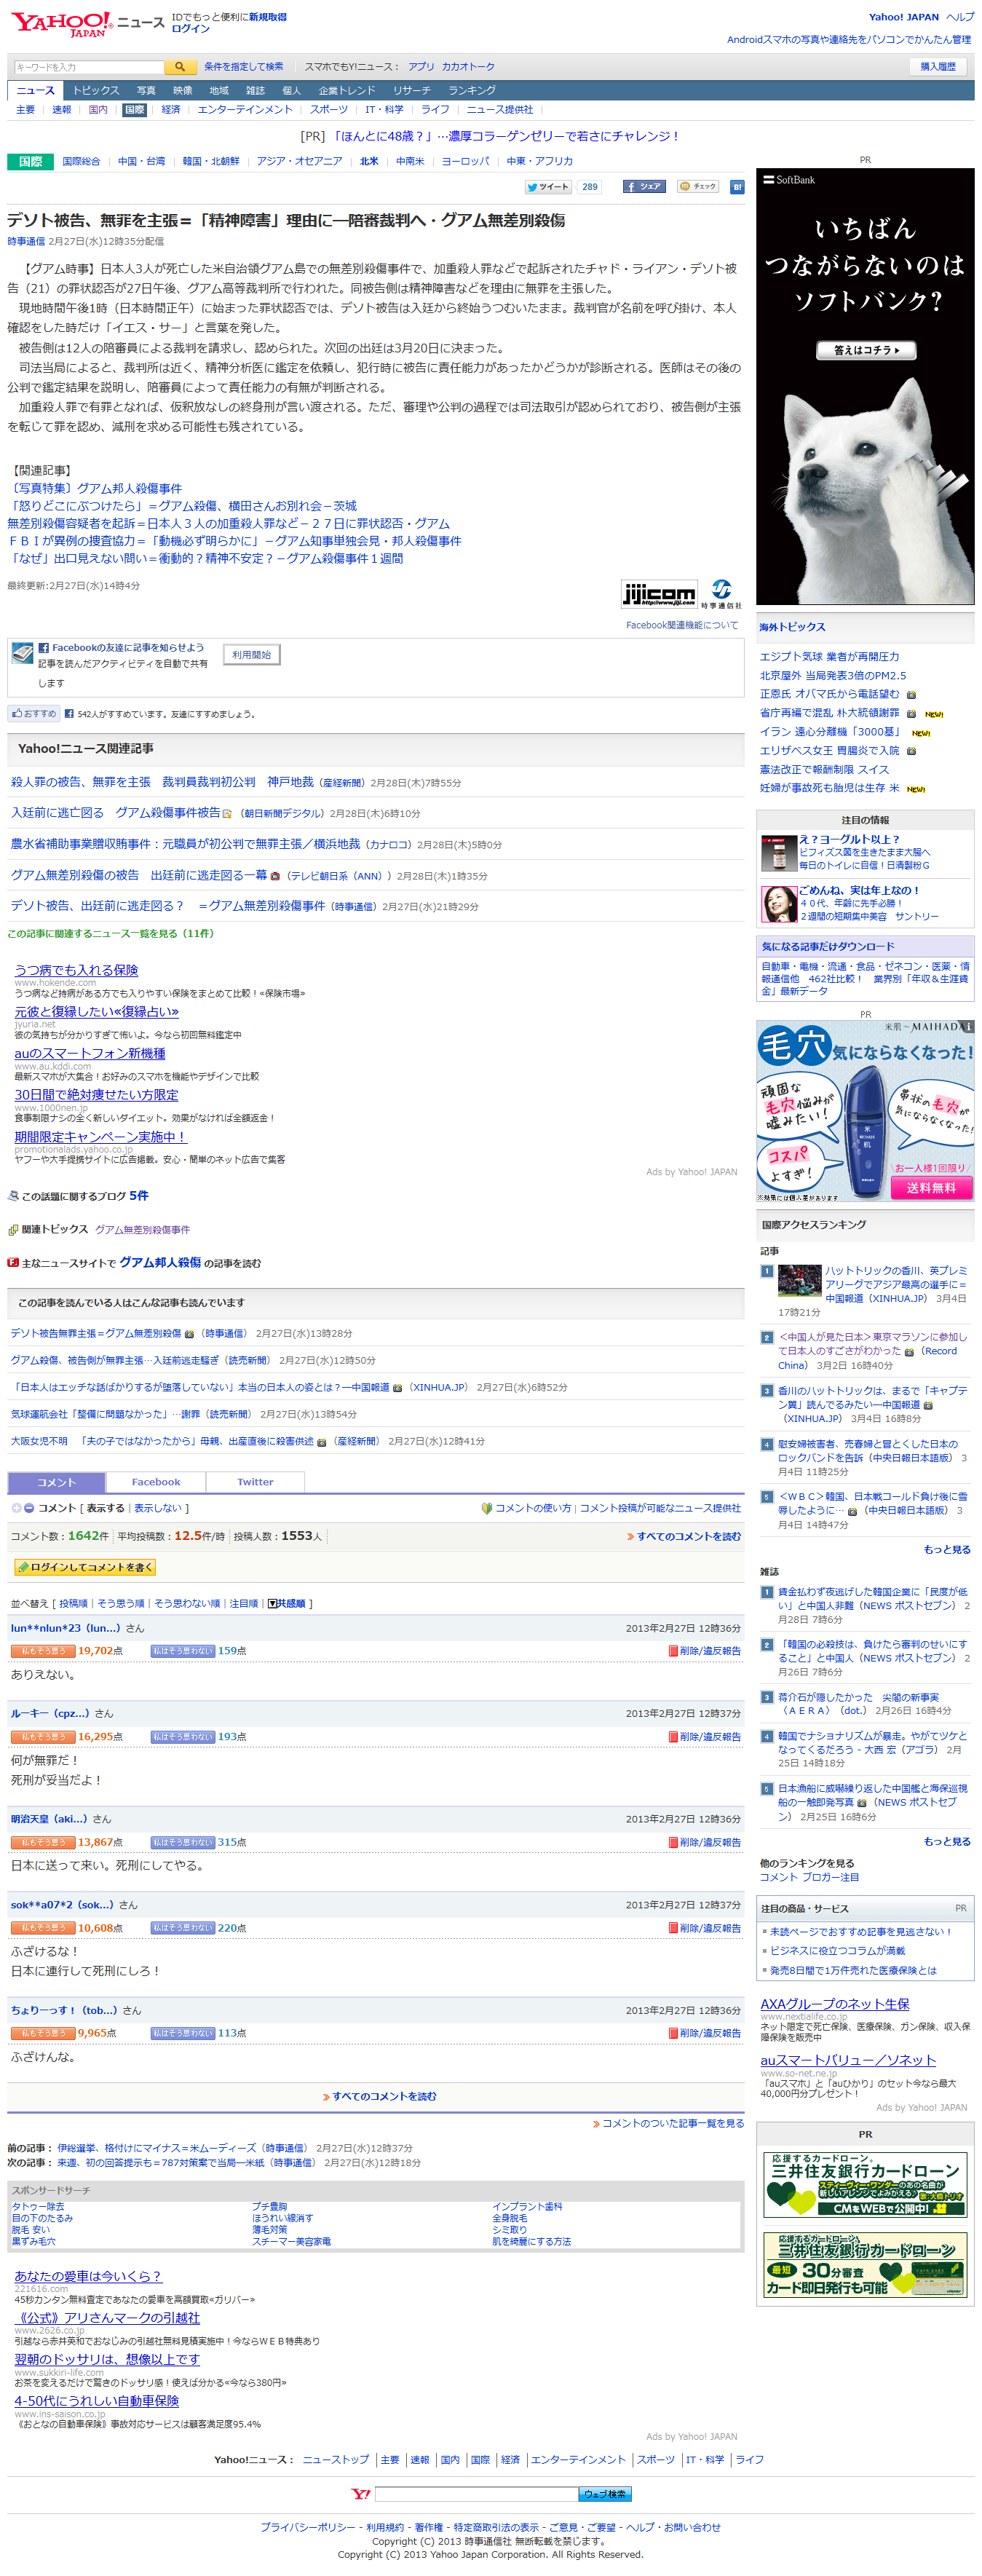The width and height of the screenshot is (982, 2576).
Task: Bookmark with the blue B! icon
Action: [x=737, y=187]
